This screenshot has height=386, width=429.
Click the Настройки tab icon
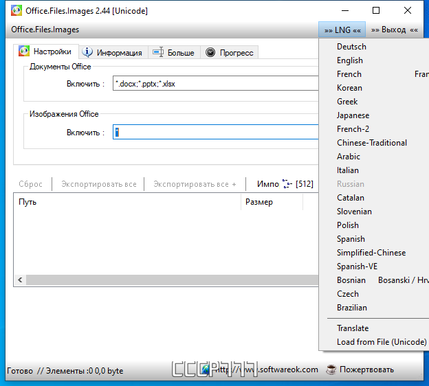pos(24,51)
